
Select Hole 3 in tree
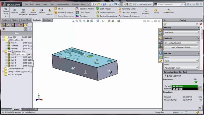(x=13, y=60)
